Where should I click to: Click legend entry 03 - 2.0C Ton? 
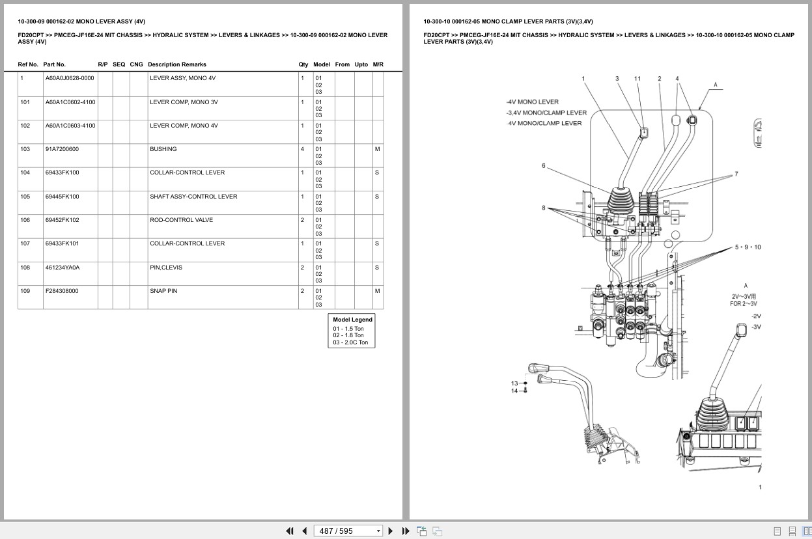click(x=350, y=342)
